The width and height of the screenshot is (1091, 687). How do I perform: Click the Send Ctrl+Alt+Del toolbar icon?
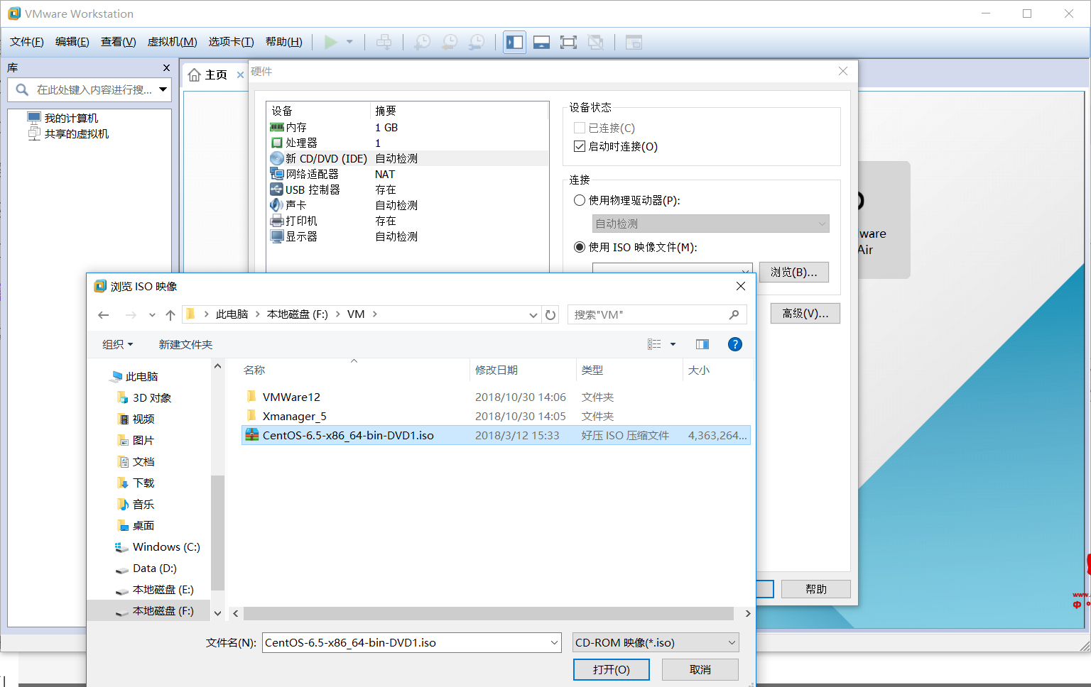click(x=384, y=42)
